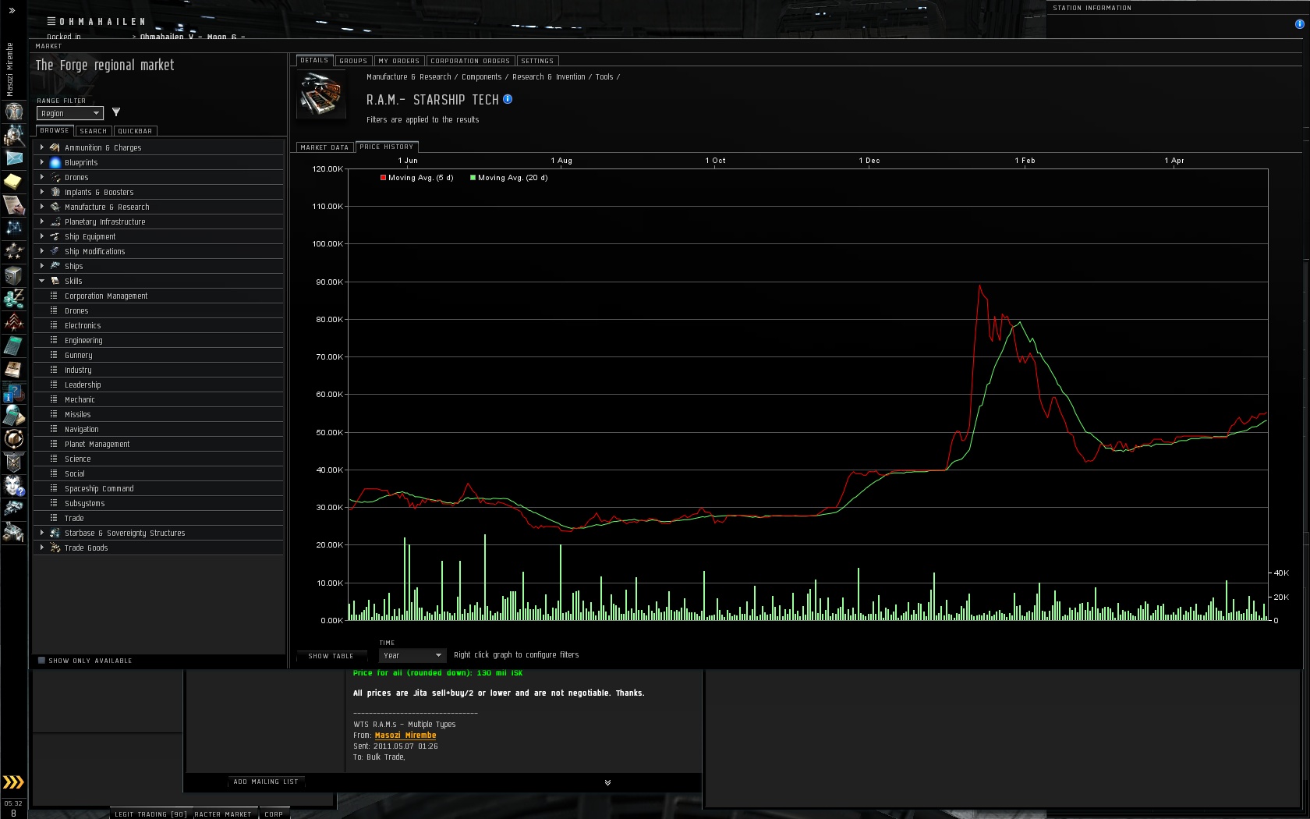Click the double-chevron down arrow in mail
This screenshot has width=1310, height=819.
coord(607,782)
